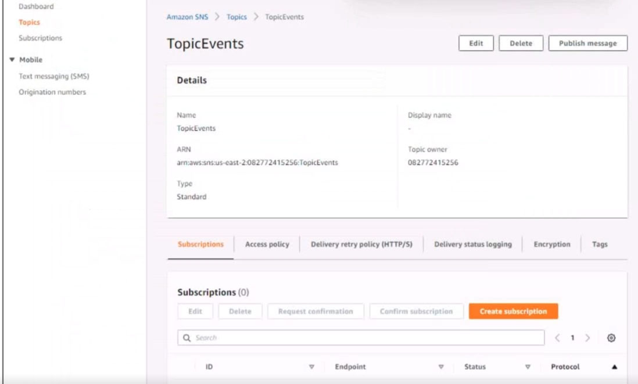This screenshot has height=384, width=638.
Task: Click the topic ARN value text
Action: [x=257, y=162]
